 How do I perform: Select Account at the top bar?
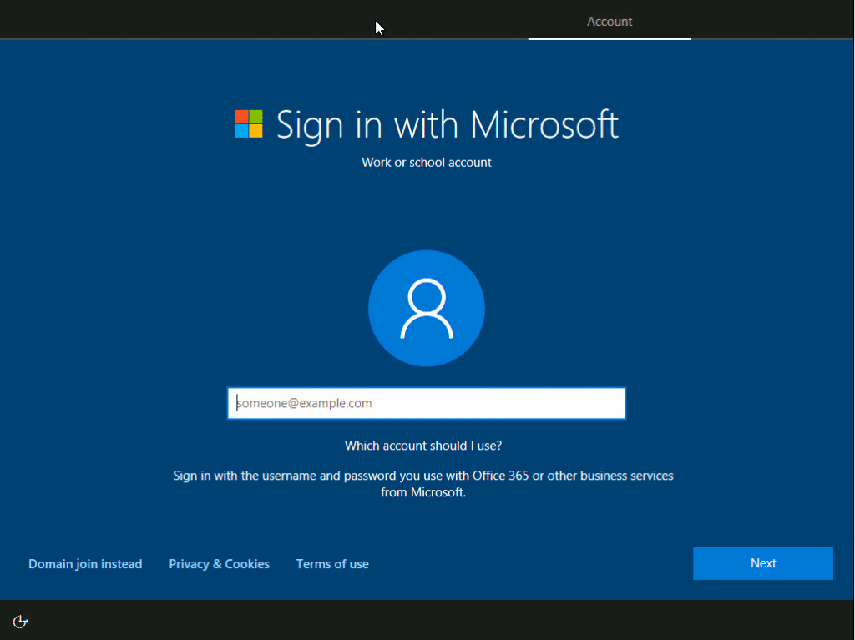point(609,21)
